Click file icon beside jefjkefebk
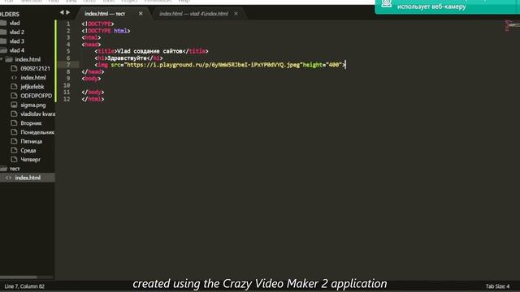 click(14, 87)
